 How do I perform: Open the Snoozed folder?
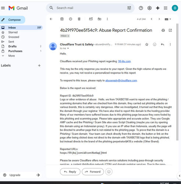21,37
